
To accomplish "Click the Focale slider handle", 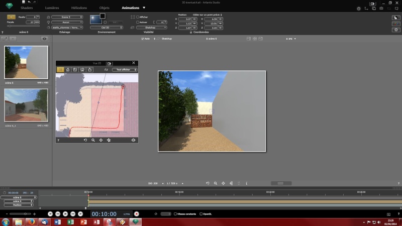I will coord(10,26).
